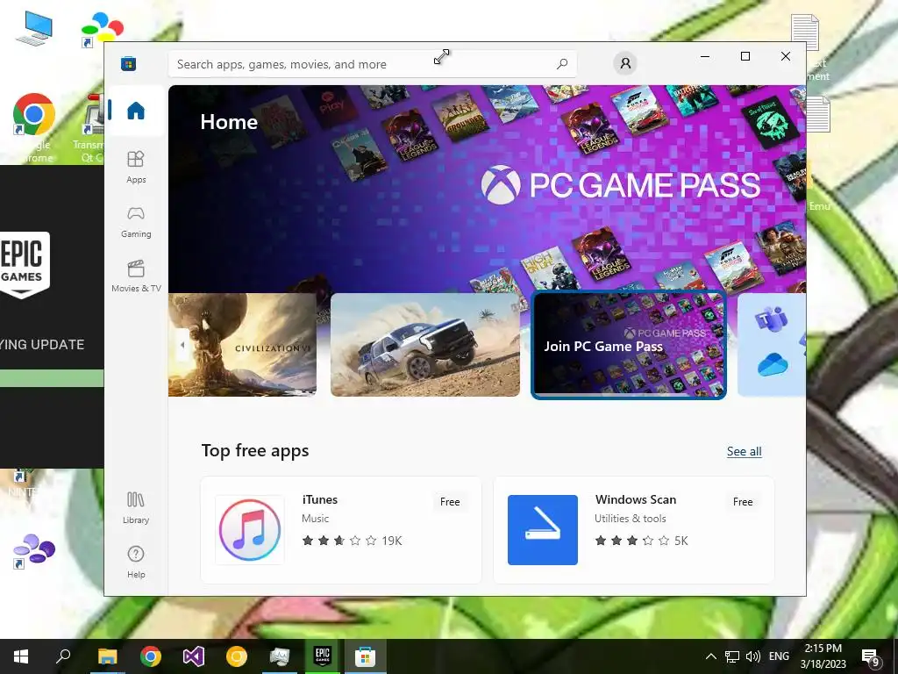
Task: Click the Microsoft Store taskbar icon
Action: (365, 656)
